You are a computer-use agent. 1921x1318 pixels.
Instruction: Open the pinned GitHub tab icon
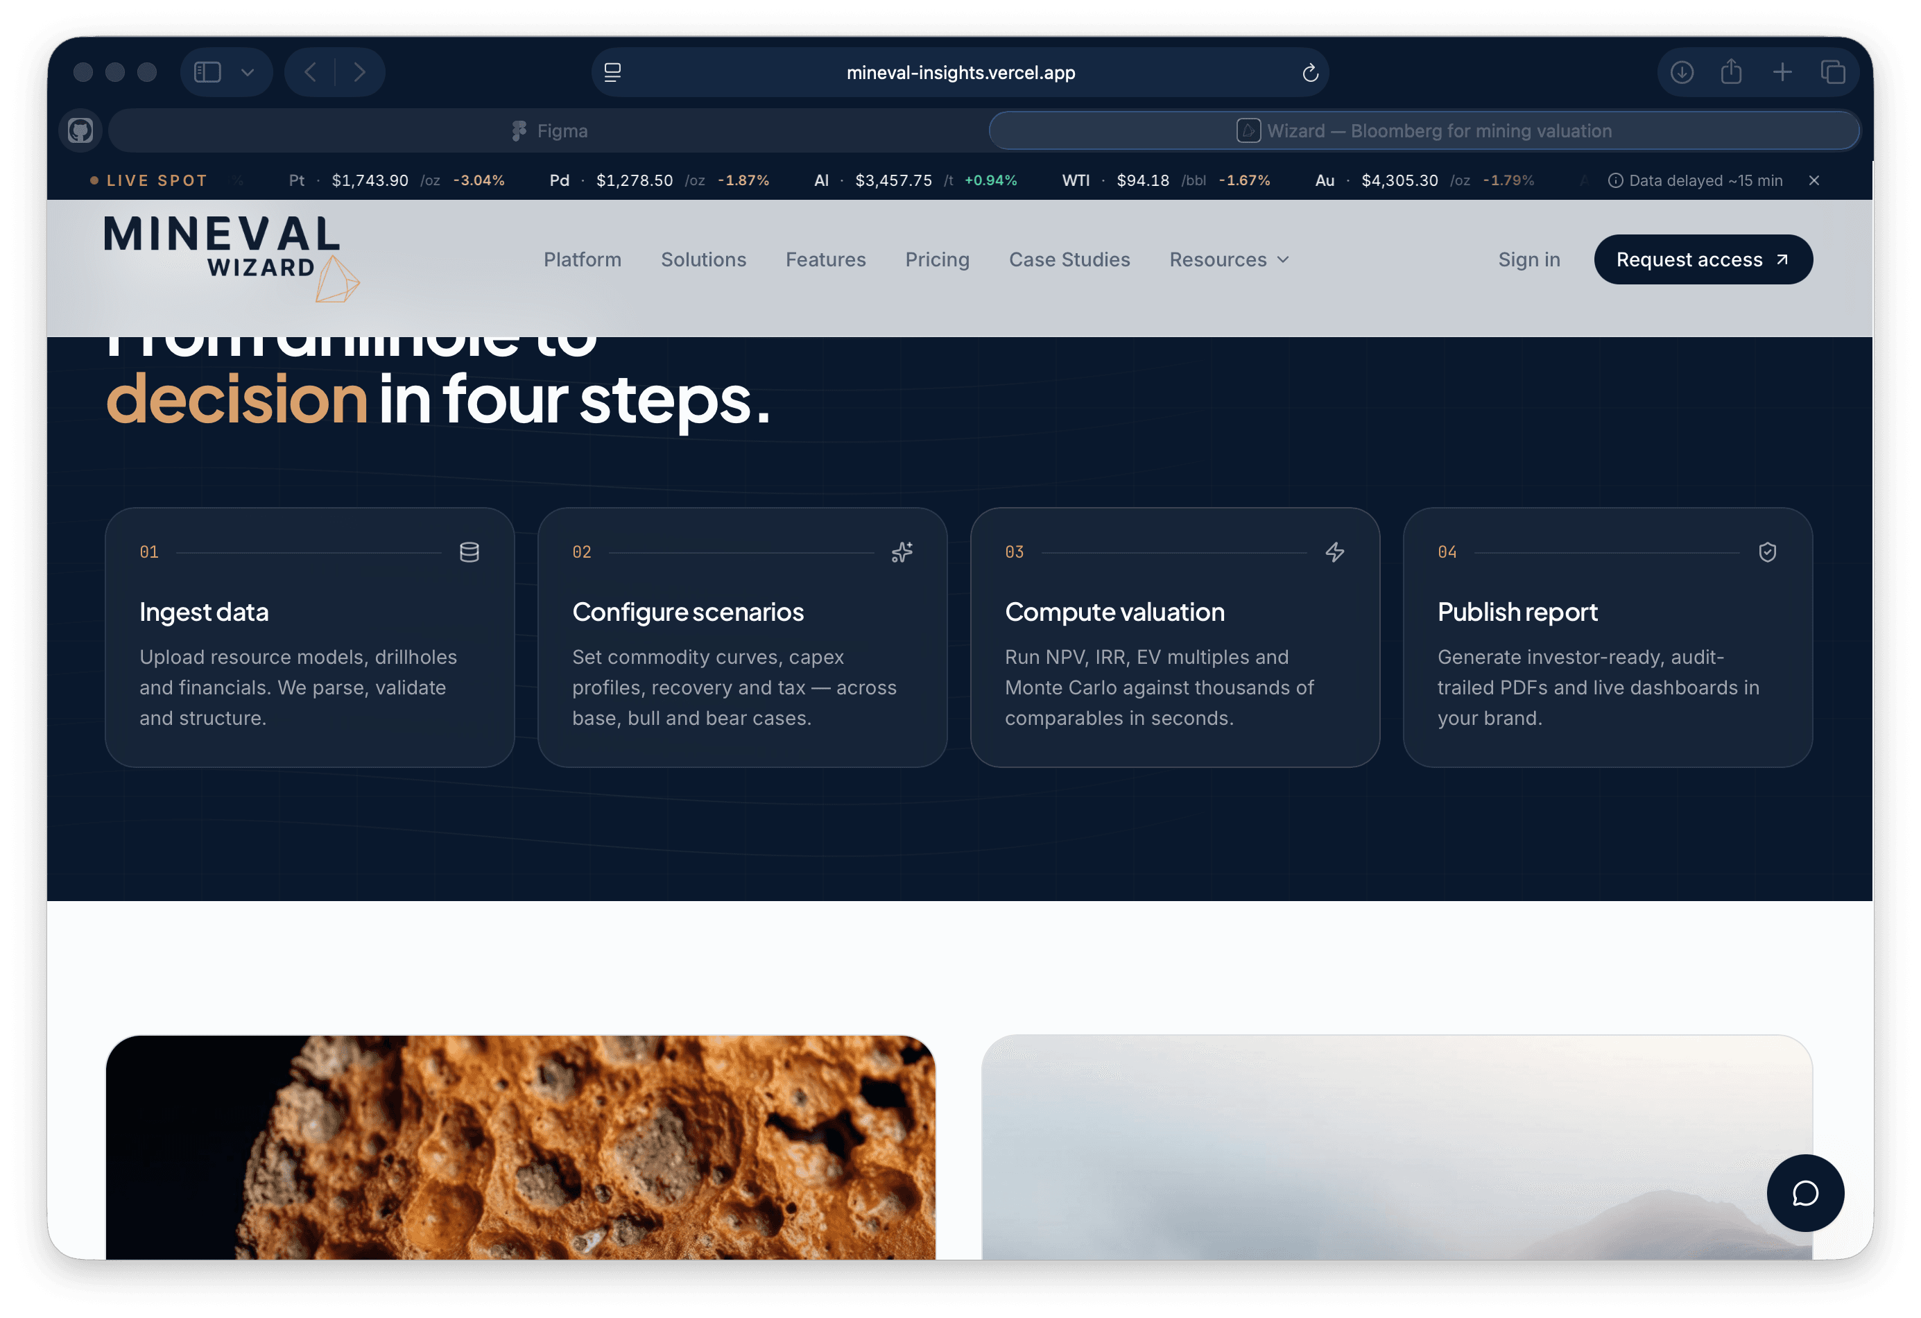80,130
